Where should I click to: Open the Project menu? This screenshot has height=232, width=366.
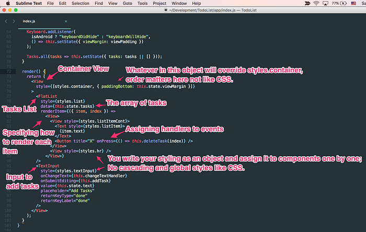pyautogui.click(x=159, y=3)
